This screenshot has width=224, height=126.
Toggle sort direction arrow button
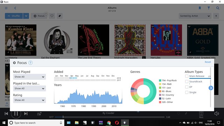pyautogui.click(x=216, y=16)
